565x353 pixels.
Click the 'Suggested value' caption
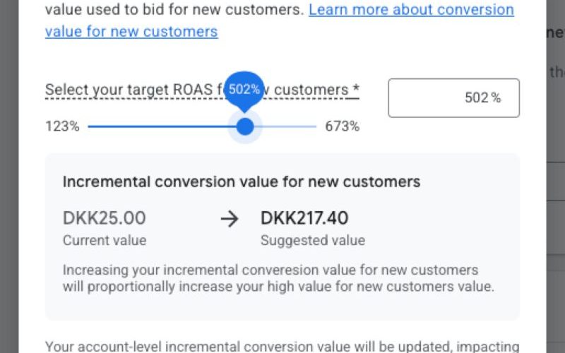coord(313,240)
